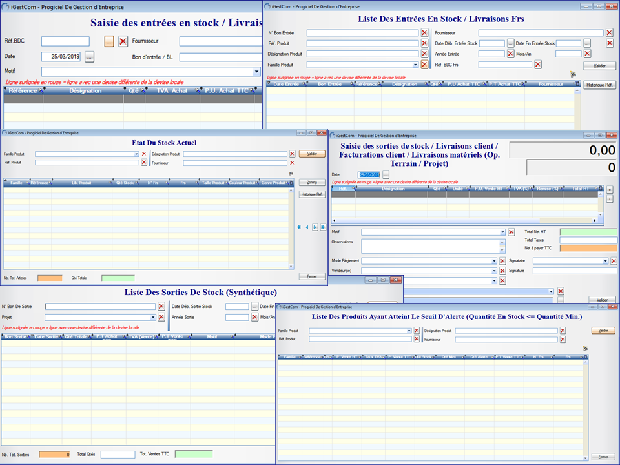The width and height of the screenshot is (620, 465).
Task: Clear N° Bon Entrée filter in Liste Des Entrées
Action: (424, 32)
